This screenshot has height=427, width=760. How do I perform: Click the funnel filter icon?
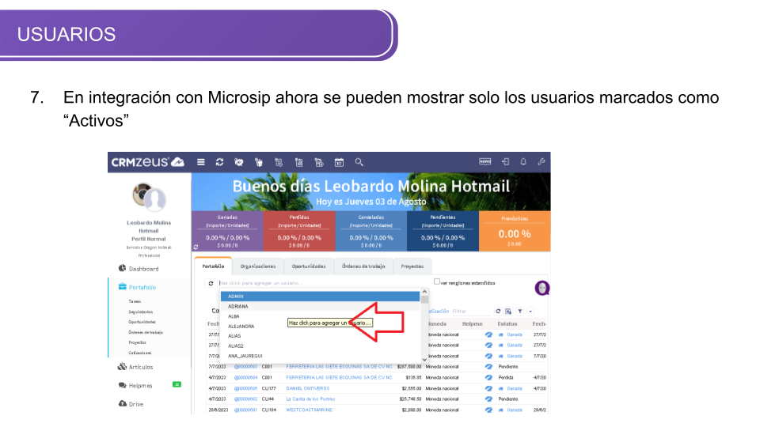pos(519,312)
